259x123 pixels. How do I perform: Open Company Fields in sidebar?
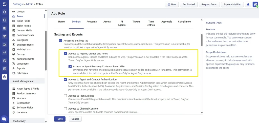[25, 35]
